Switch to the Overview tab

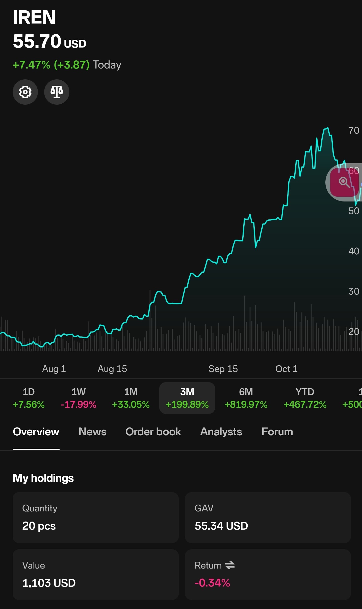[x=36, y=432]
